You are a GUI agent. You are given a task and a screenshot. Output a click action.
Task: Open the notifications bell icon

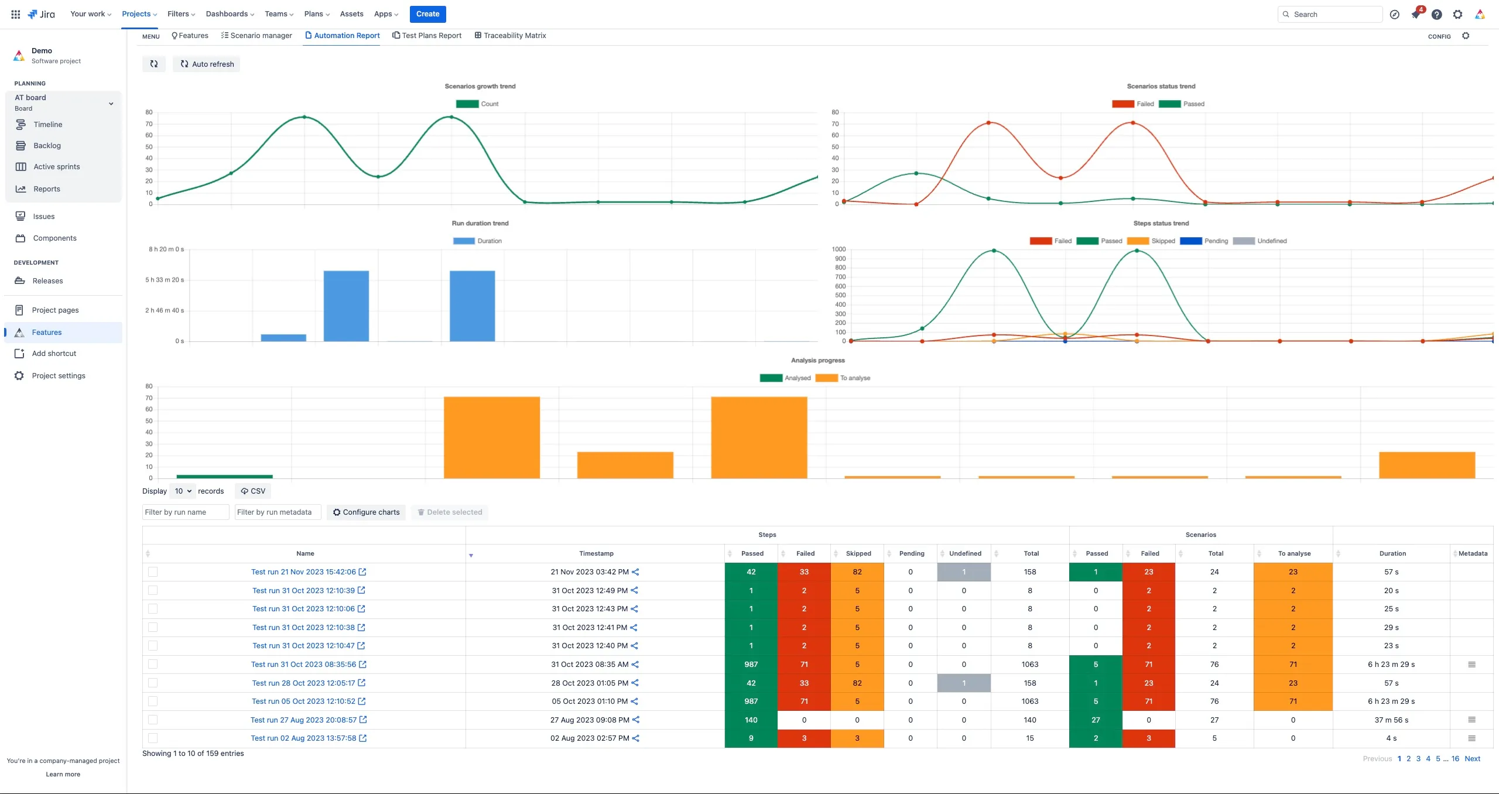coord(1416,15)
